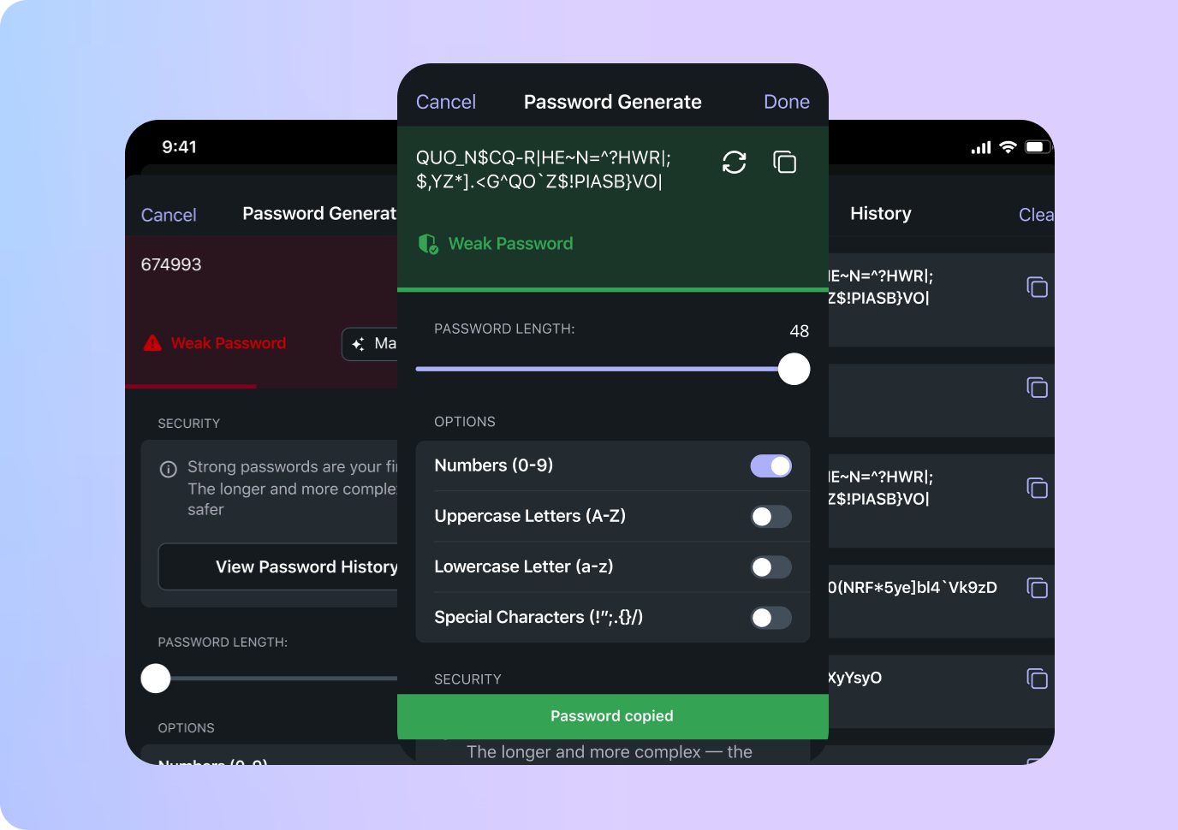Image resolution: width=1178 pixels, height=830 pixels.
Task: Copy the third history password entry
Action: tap(1037, 488)
